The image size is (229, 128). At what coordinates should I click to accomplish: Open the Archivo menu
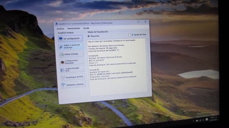[60, 28]
